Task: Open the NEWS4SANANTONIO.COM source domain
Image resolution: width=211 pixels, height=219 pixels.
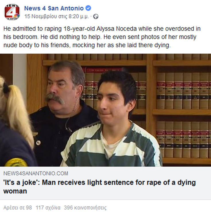Action: [x=36, y=174]
